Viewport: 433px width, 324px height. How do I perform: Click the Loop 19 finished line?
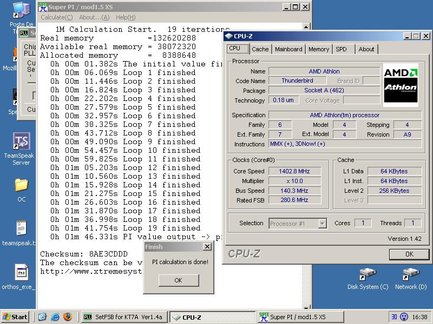[126, 228]
